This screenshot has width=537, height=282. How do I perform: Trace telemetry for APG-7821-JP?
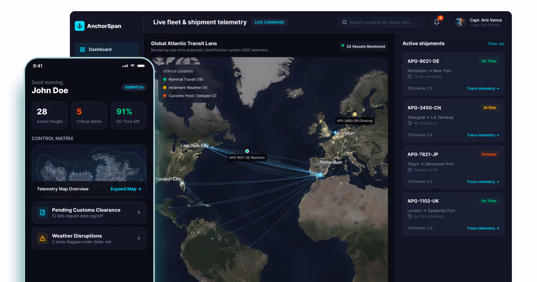(483, 182)
